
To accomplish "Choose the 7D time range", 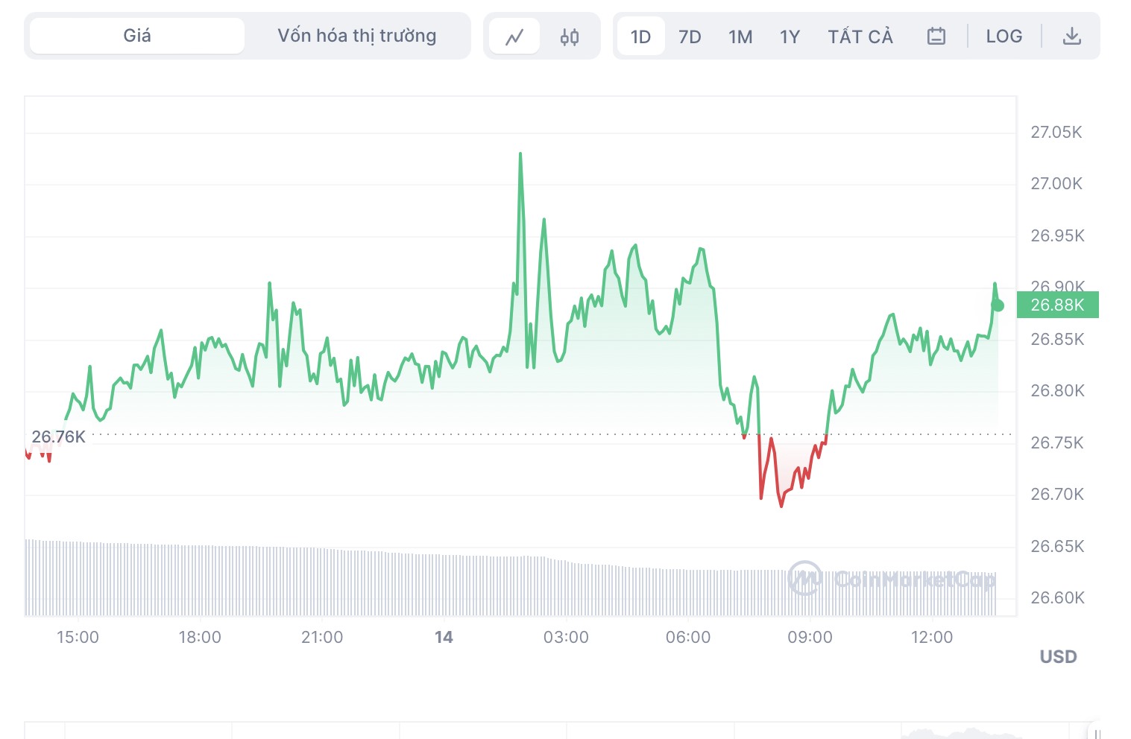I will [x=690, y=37].
